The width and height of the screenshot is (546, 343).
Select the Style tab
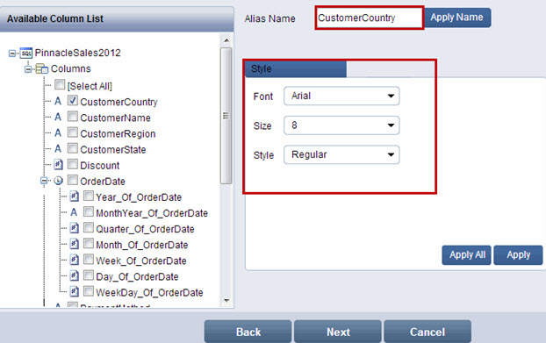296,69
